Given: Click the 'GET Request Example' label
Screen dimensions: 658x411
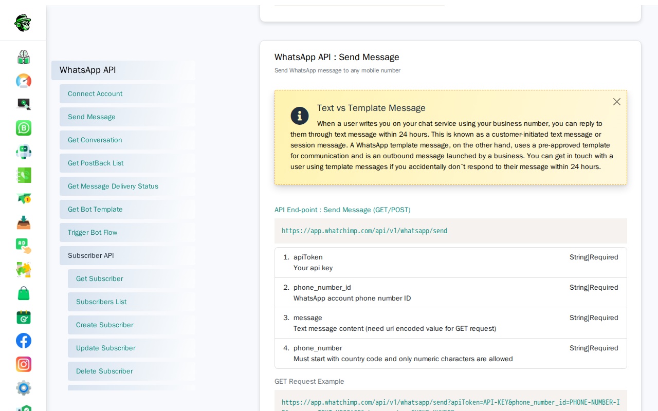Looking at the screenshot, I should pyautogui.click(x=309, y=382).
